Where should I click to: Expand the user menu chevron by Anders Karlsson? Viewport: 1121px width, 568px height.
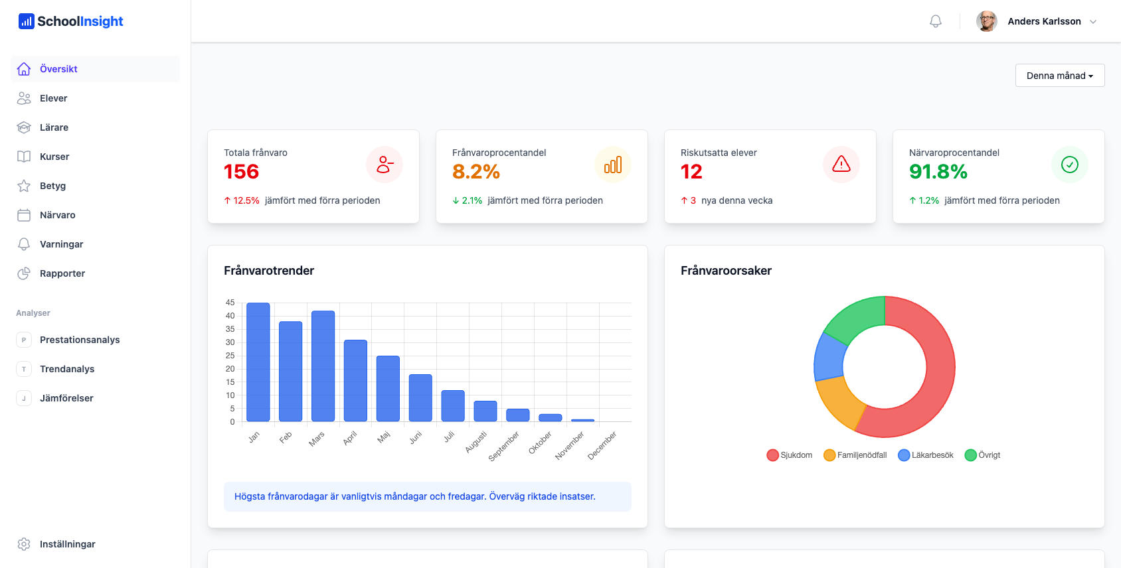(1093, 21)
